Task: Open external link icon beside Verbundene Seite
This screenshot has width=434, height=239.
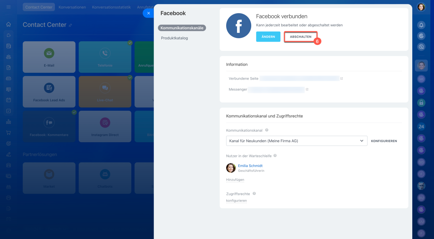Action: pyautogui.click(x=341, y=79)
